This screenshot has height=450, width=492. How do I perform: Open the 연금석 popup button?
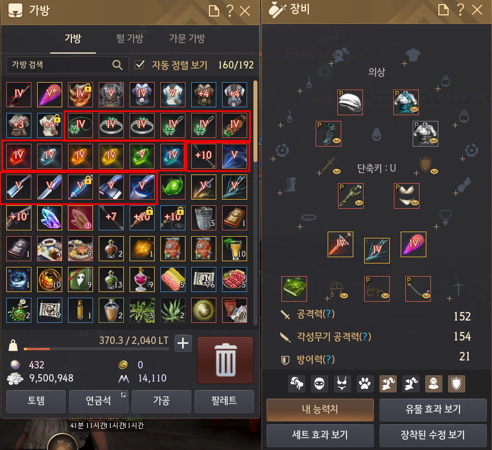(99, 401)
